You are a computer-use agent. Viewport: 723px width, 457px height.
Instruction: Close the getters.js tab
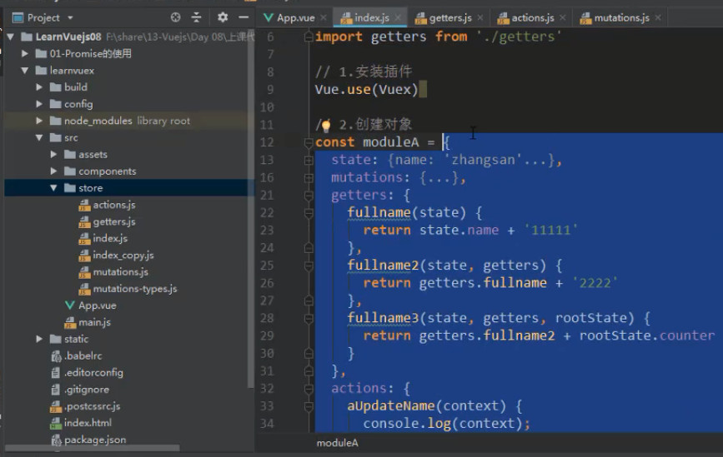click(480, 18)
